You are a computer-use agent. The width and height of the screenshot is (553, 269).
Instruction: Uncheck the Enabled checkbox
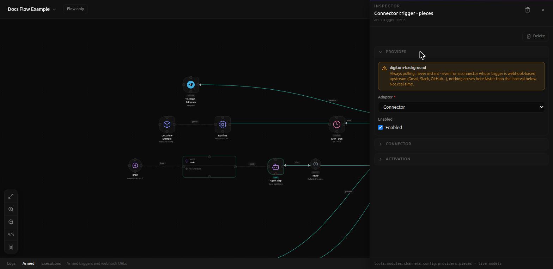click(381, 127)
